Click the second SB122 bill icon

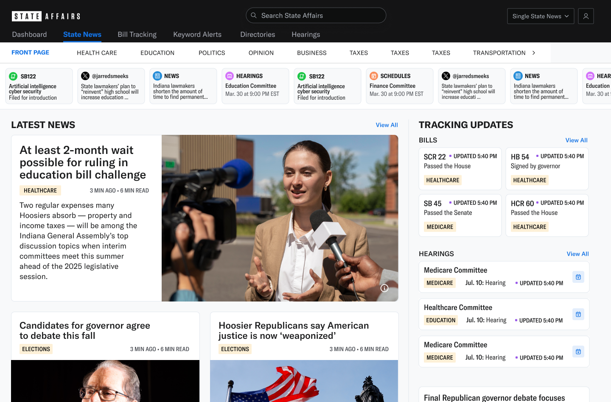click(302, 76)
